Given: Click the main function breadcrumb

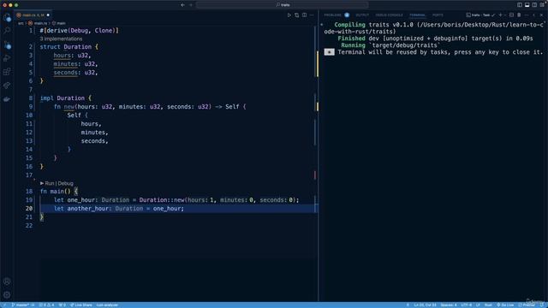Looking at the screenshot, I should [x=61, y=23].
